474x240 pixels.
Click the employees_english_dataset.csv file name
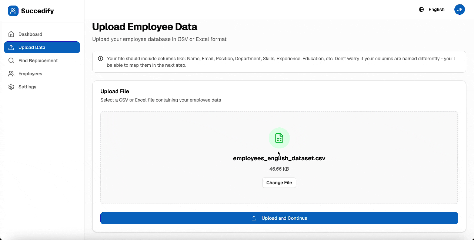tap(279, 158)
